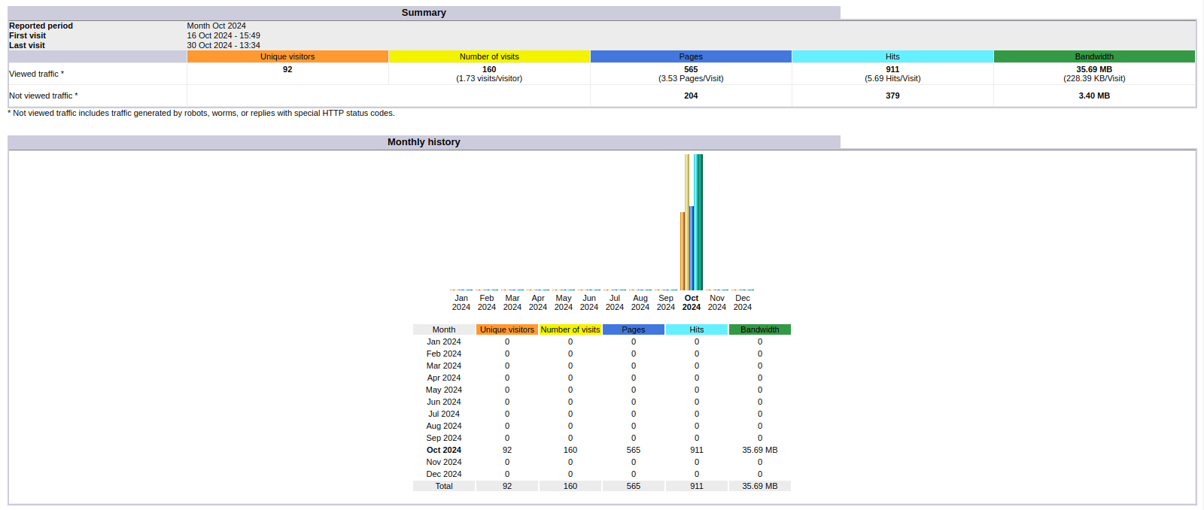Click the blue Pages bar in October chart
This screenshot has height=510, width=1204.
692,248
